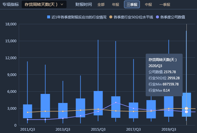Click the purple line's peak data point
Screen dimensions: 197x133
[116, 102]
